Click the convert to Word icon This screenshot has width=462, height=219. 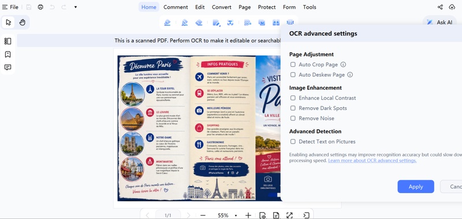click(x=262, y=22)
